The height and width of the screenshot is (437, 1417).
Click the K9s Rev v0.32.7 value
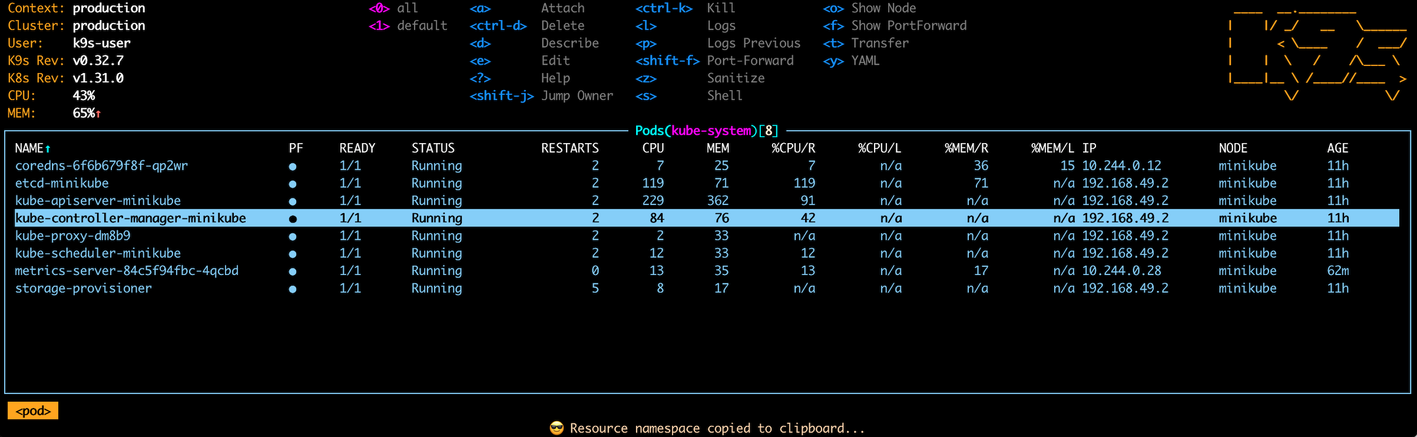tap(98, 61)
